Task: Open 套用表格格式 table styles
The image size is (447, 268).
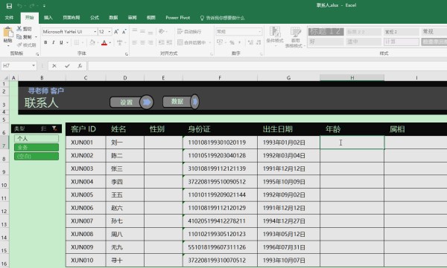Action: click(296, 37)
